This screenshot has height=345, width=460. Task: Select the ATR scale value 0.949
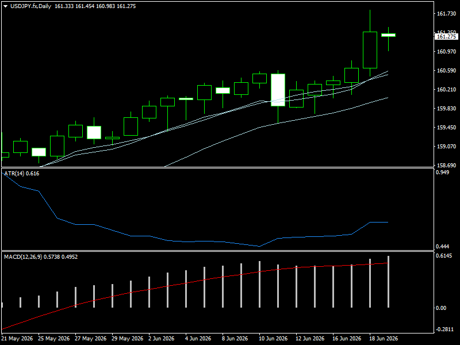click(442, 172)
